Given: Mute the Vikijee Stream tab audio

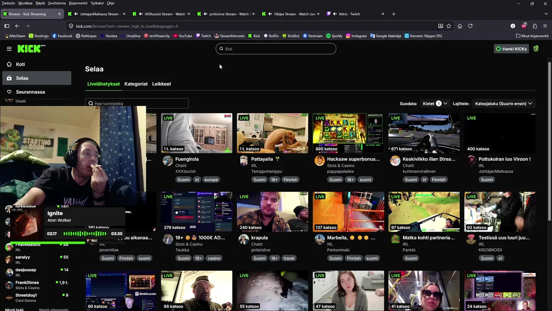Looking at the screenshot, I should click(x=270, y=14).
